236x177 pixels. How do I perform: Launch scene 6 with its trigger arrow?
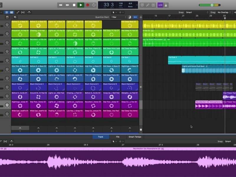tap(112, 128)
